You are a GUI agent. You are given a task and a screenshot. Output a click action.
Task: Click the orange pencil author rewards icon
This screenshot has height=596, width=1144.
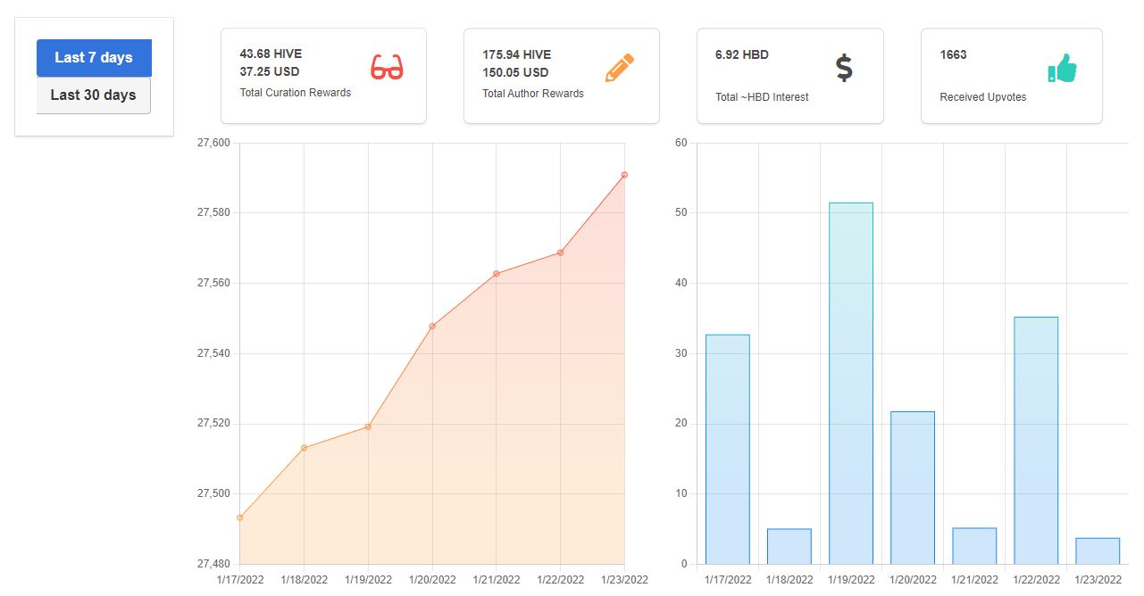(620, 68)
